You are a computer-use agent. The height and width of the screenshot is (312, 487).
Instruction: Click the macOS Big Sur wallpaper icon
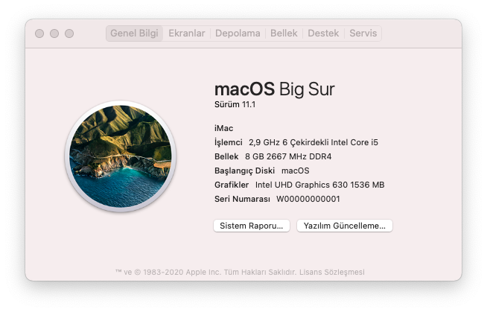tap(120, 156)
